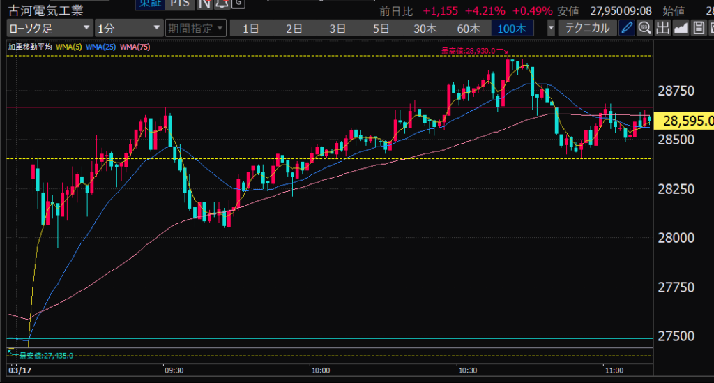The width and height of the screenshot is (714, 383).
Task: Click the 出 volume display icon
Action: point(662,28)
